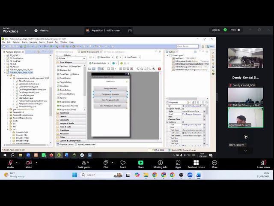Expand the P7_KreditMotor project
The width and height of the screenshot is (274, 206).
(x=5, y=58)
